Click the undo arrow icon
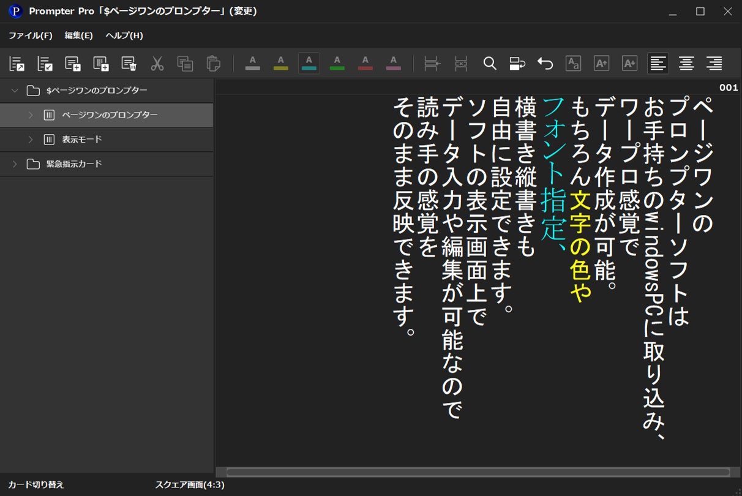This screenshot has width=742, height=496. point(545,64)
